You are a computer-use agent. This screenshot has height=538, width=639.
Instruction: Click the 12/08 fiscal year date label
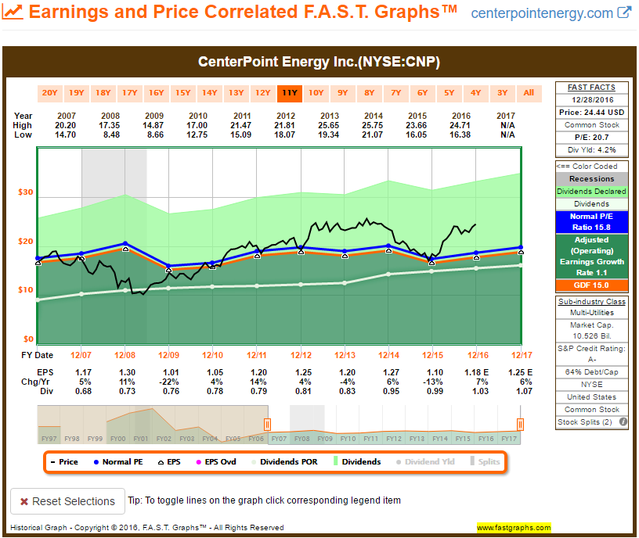(125, 355)
